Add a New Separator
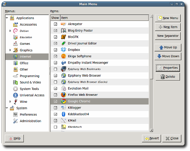The height and width of the screenshot is (151, 190). click(x=168, y=36)
